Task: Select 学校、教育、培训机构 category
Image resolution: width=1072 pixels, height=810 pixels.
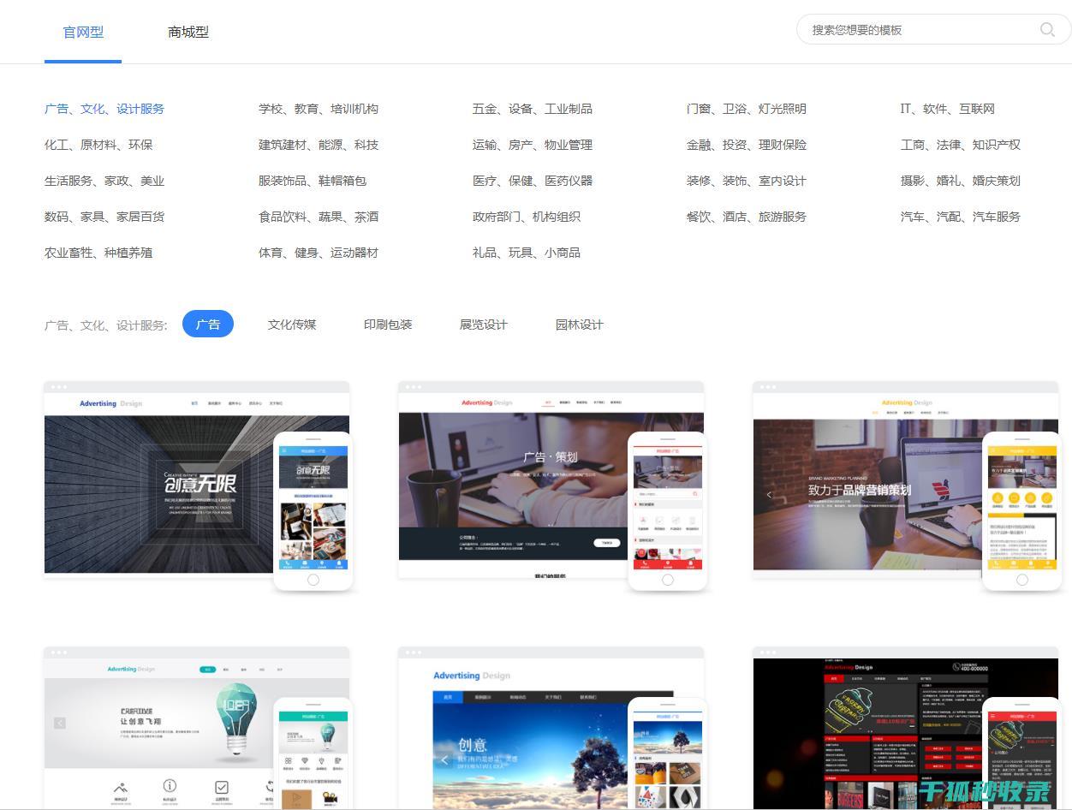Action: pyautogui.click(x=319, y=109)
